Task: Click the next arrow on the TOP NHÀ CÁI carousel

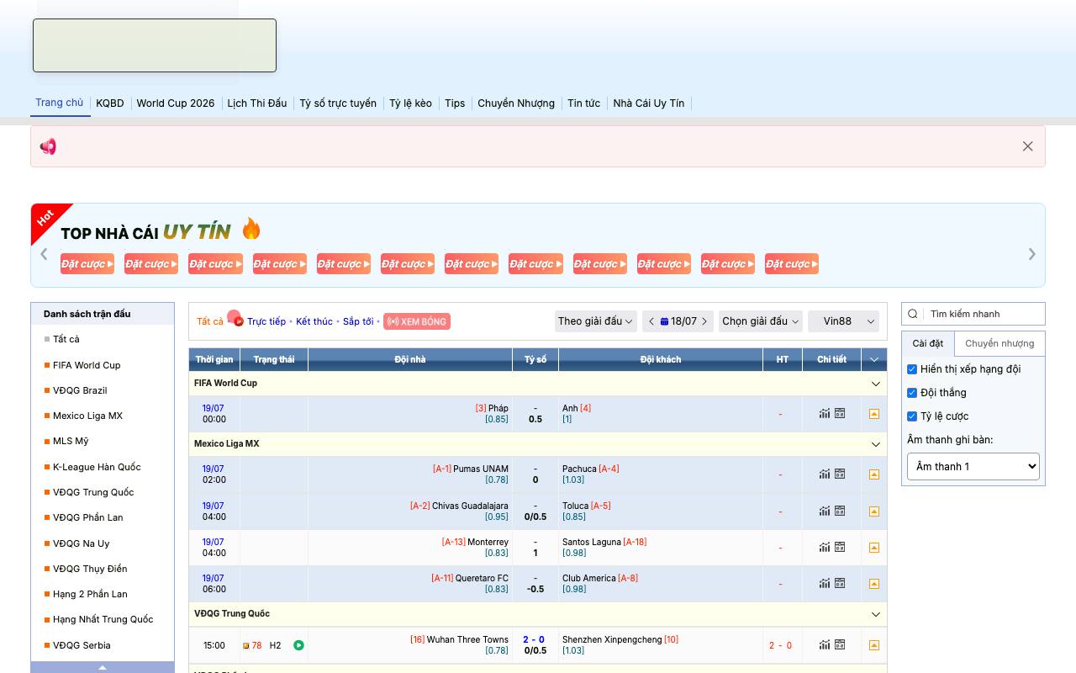Action: click(x=1031, y=254)
